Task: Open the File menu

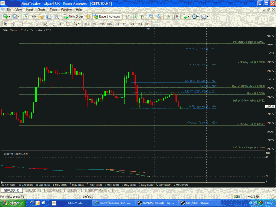Action: [9, 10]
